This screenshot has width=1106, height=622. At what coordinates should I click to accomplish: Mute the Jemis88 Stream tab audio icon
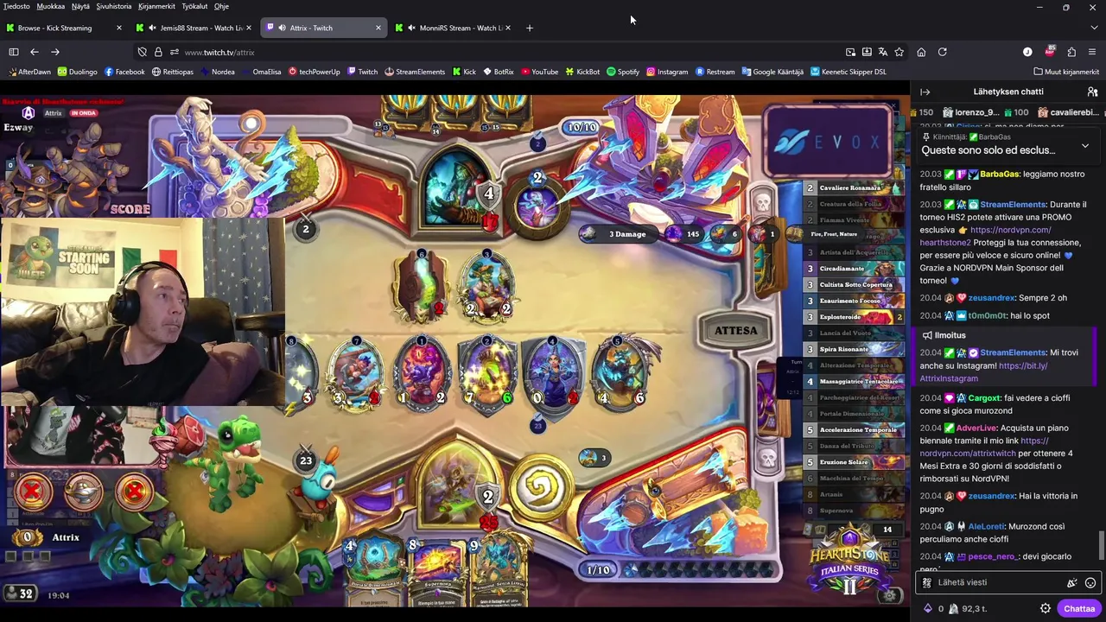point(152,28)
